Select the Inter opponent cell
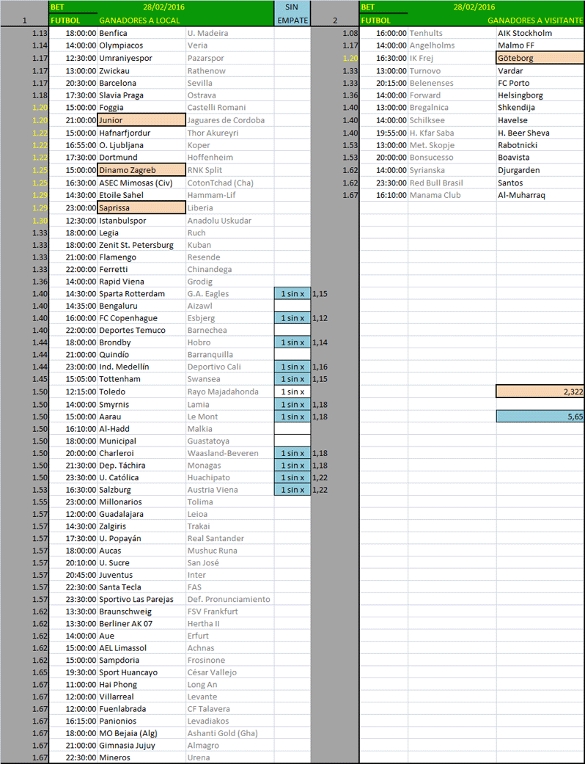 click(x=230, y=574)
